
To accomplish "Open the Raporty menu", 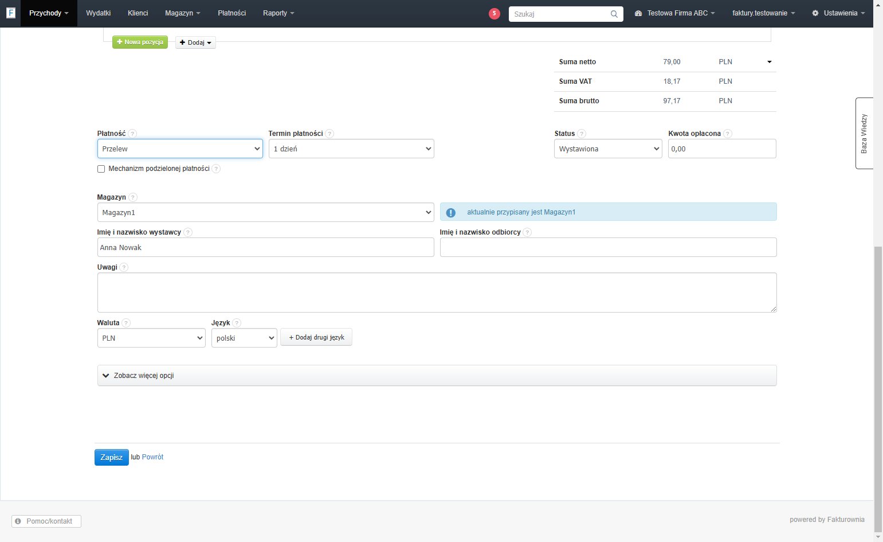I will pos(278,13).
